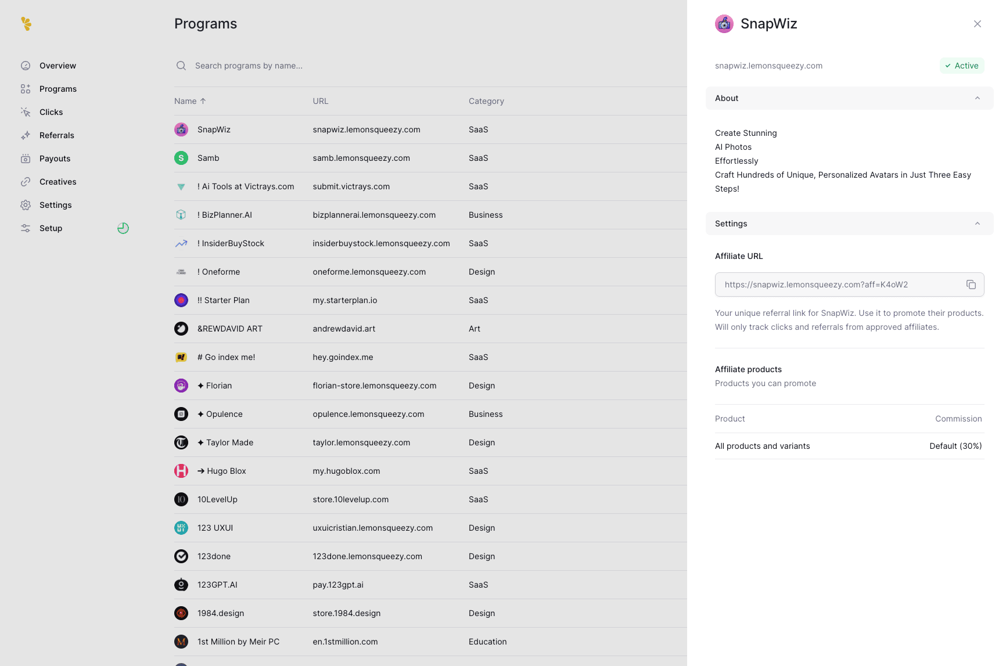Screen dimensions: 1006x666
Task: Click the Active status badge
Action: pyautogui.click(x=962, y=66)
